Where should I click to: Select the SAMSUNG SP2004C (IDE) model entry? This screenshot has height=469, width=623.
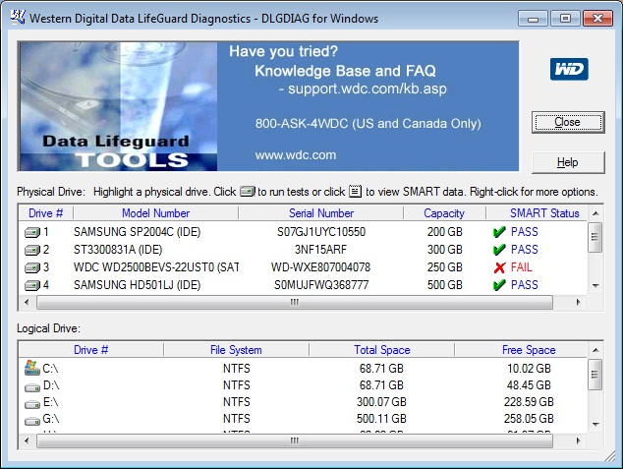137,232
